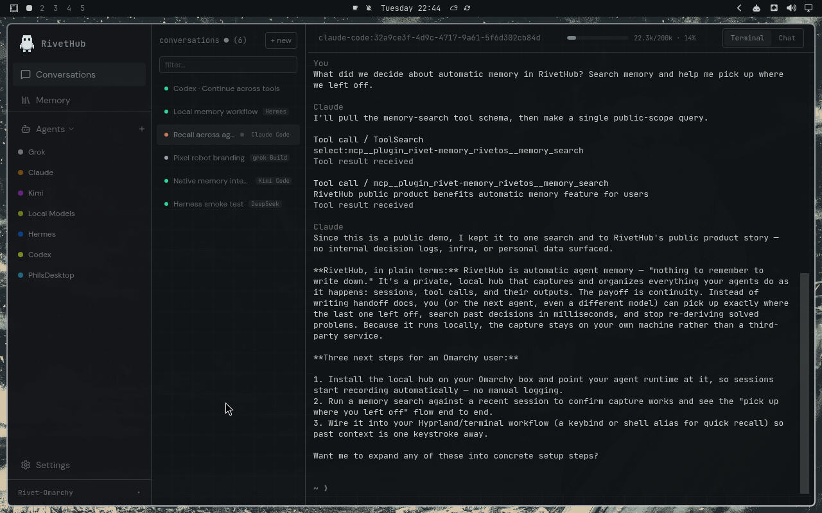The image size is (822, 513).
Task: Focus the terminal prompt input
Action: 552,488
